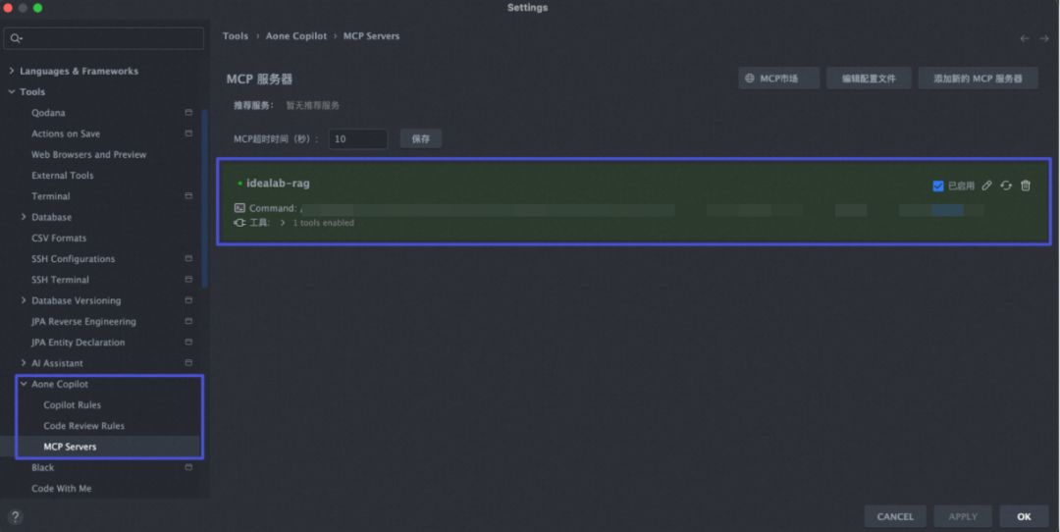
Task: Open the MCP市场 marketplace button
Action: (x=778, y=79)
